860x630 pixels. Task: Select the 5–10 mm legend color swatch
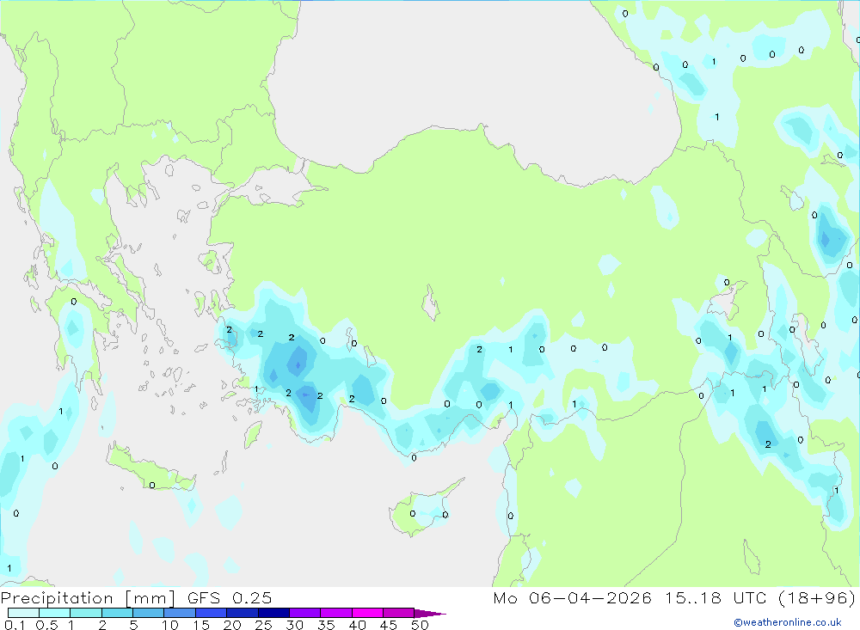tap(149, 613)
